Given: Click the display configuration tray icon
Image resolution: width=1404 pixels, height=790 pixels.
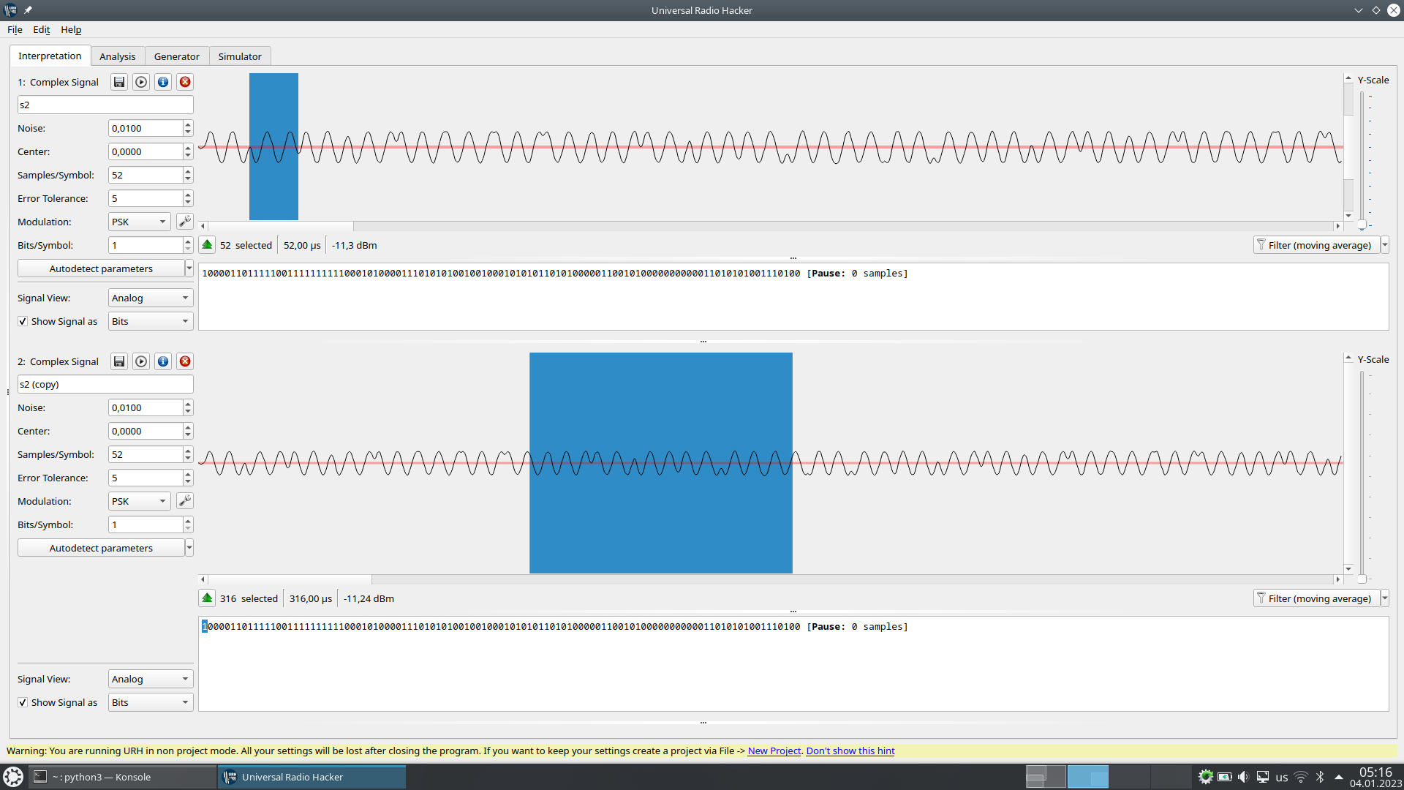Looking at the screenshot, I should 1263,777.
